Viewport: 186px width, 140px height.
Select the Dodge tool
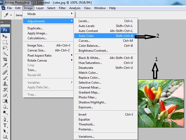pyautogui.click(x=5, y=112)
